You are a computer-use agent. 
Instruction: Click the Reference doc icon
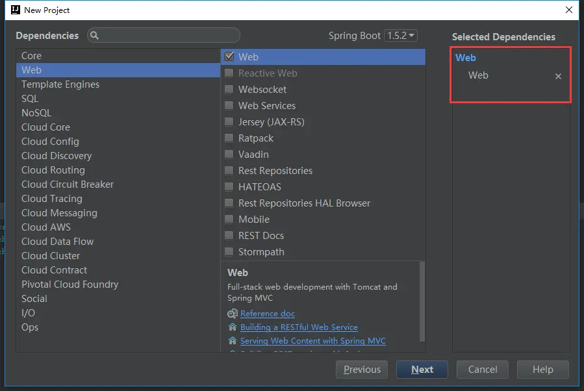coord(233,314)
